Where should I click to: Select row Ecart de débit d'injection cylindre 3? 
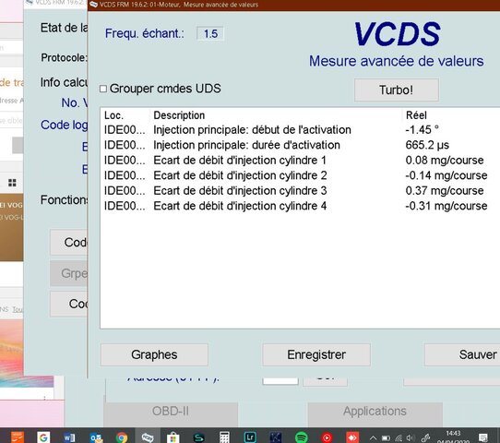tap(301, 191)
